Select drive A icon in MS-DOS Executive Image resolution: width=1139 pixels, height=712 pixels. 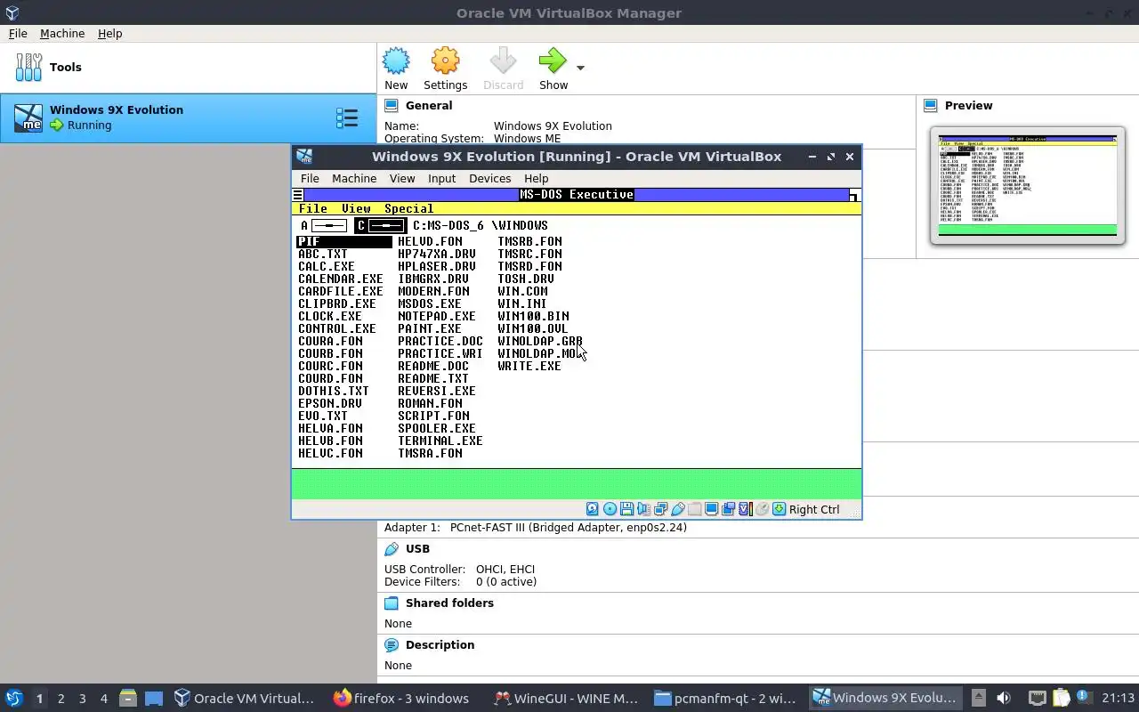(324, 225)
